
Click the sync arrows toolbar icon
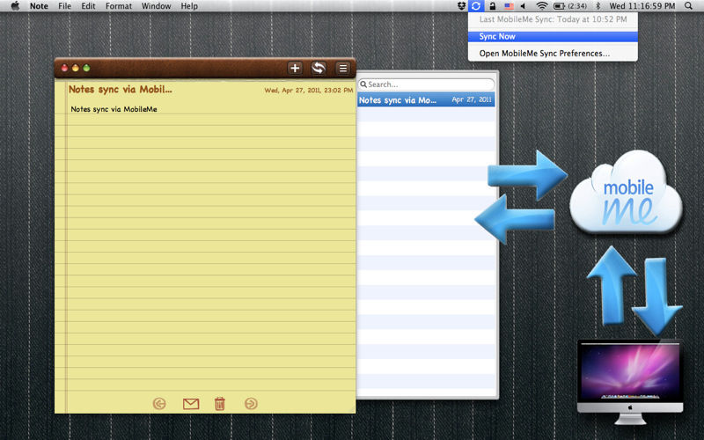click(319, 69)
